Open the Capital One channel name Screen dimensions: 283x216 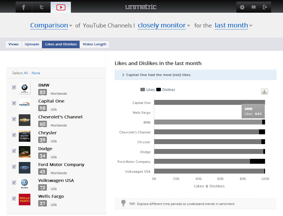pos(51,101)
